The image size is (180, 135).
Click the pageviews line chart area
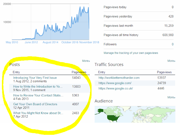[51, 22]
